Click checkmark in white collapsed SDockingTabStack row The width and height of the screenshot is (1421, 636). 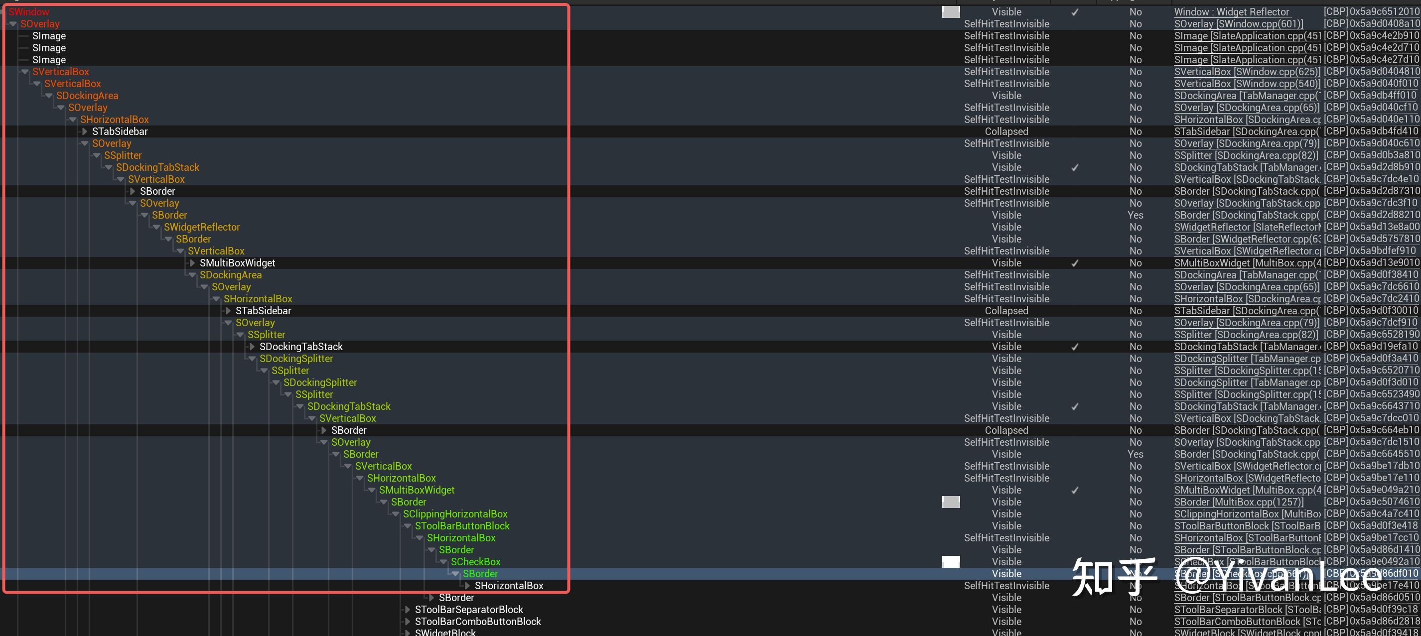1075,347
